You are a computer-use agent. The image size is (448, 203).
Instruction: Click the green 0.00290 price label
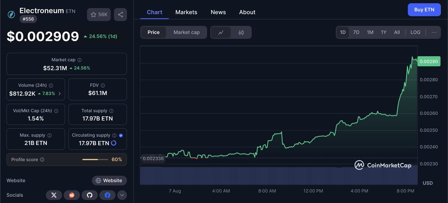tap(429, 61)
